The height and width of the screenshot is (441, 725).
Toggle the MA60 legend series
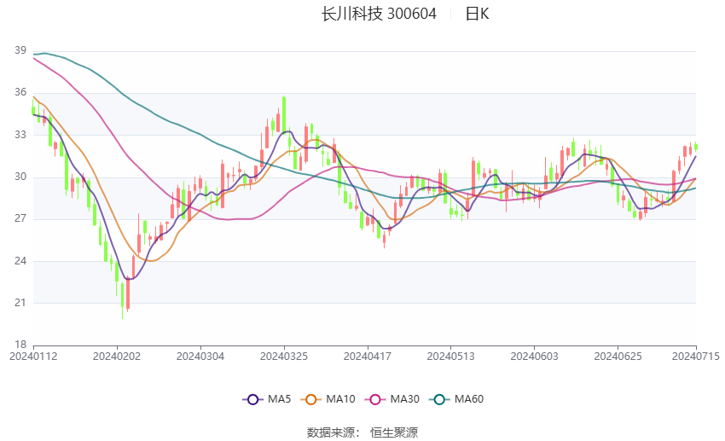(x=456, y=399)
